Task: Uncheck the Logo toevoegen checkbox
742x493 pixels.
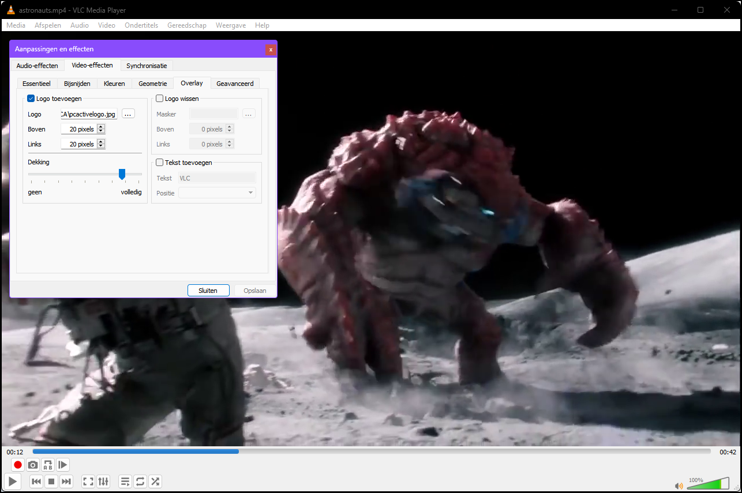Action: point(31,99)
